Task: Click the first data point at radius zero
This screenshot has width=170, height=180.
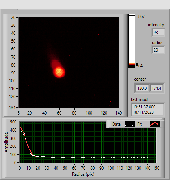Action: 20,123
